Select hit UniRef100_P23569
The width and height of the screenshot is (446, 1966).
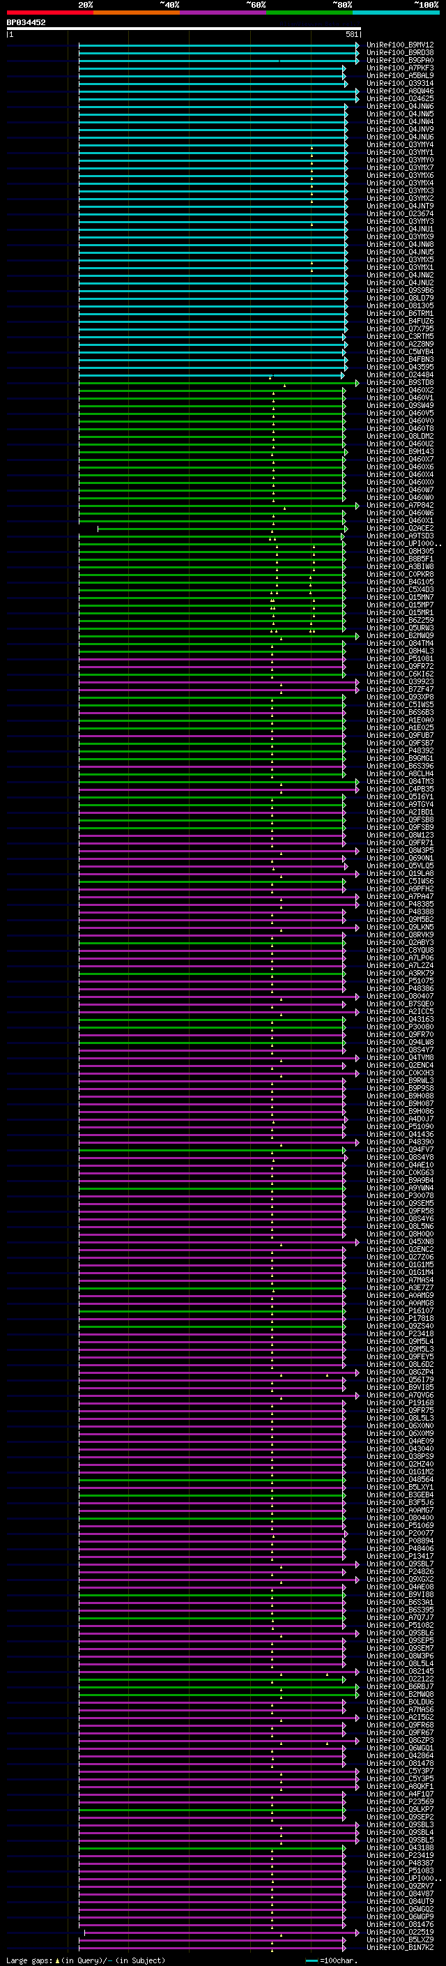tap(400, 1802)
